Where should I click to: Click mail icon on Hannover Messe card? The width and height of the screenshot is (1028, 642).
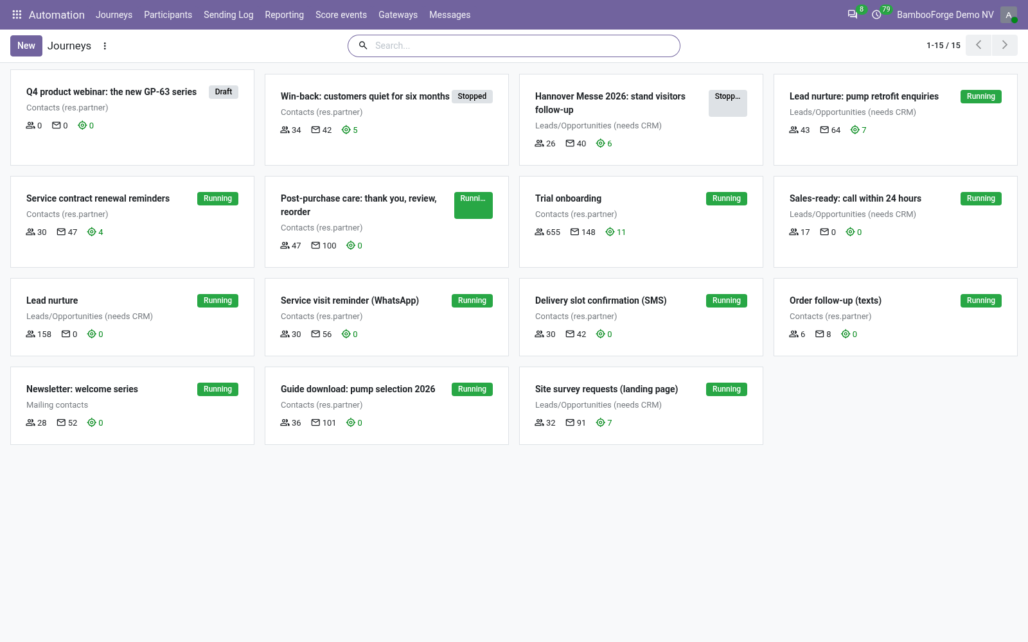pos(570,143)
